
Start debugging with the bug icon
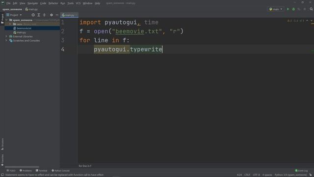[293, 9]
